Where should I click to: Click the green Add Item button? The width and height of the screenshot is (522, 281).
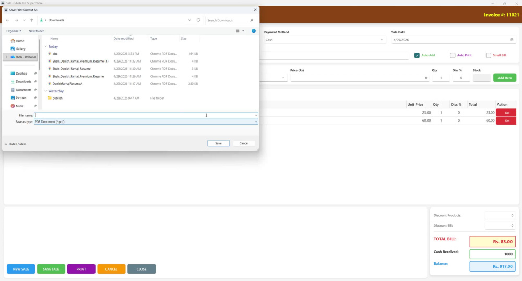pyautogui.click(x=505, y=78)
